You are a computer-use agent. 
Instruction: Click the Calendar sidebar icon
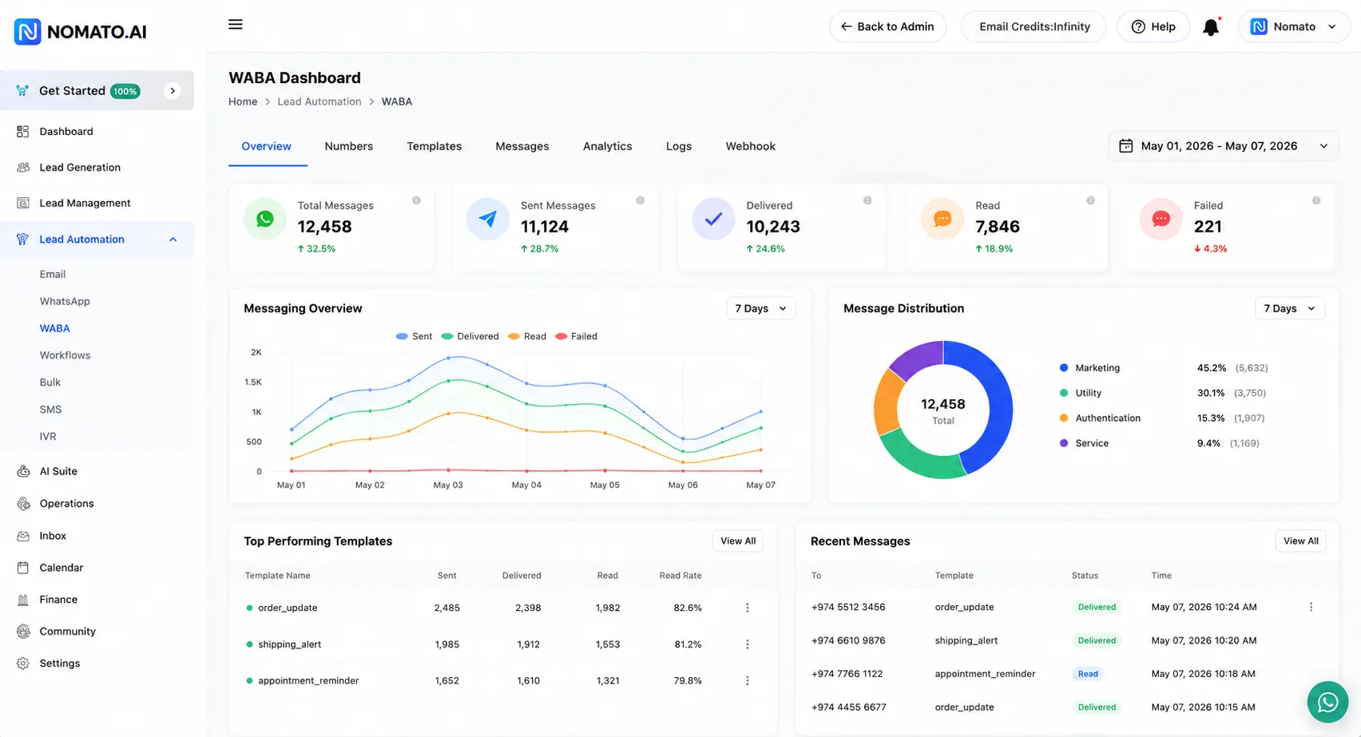[23, 568]
